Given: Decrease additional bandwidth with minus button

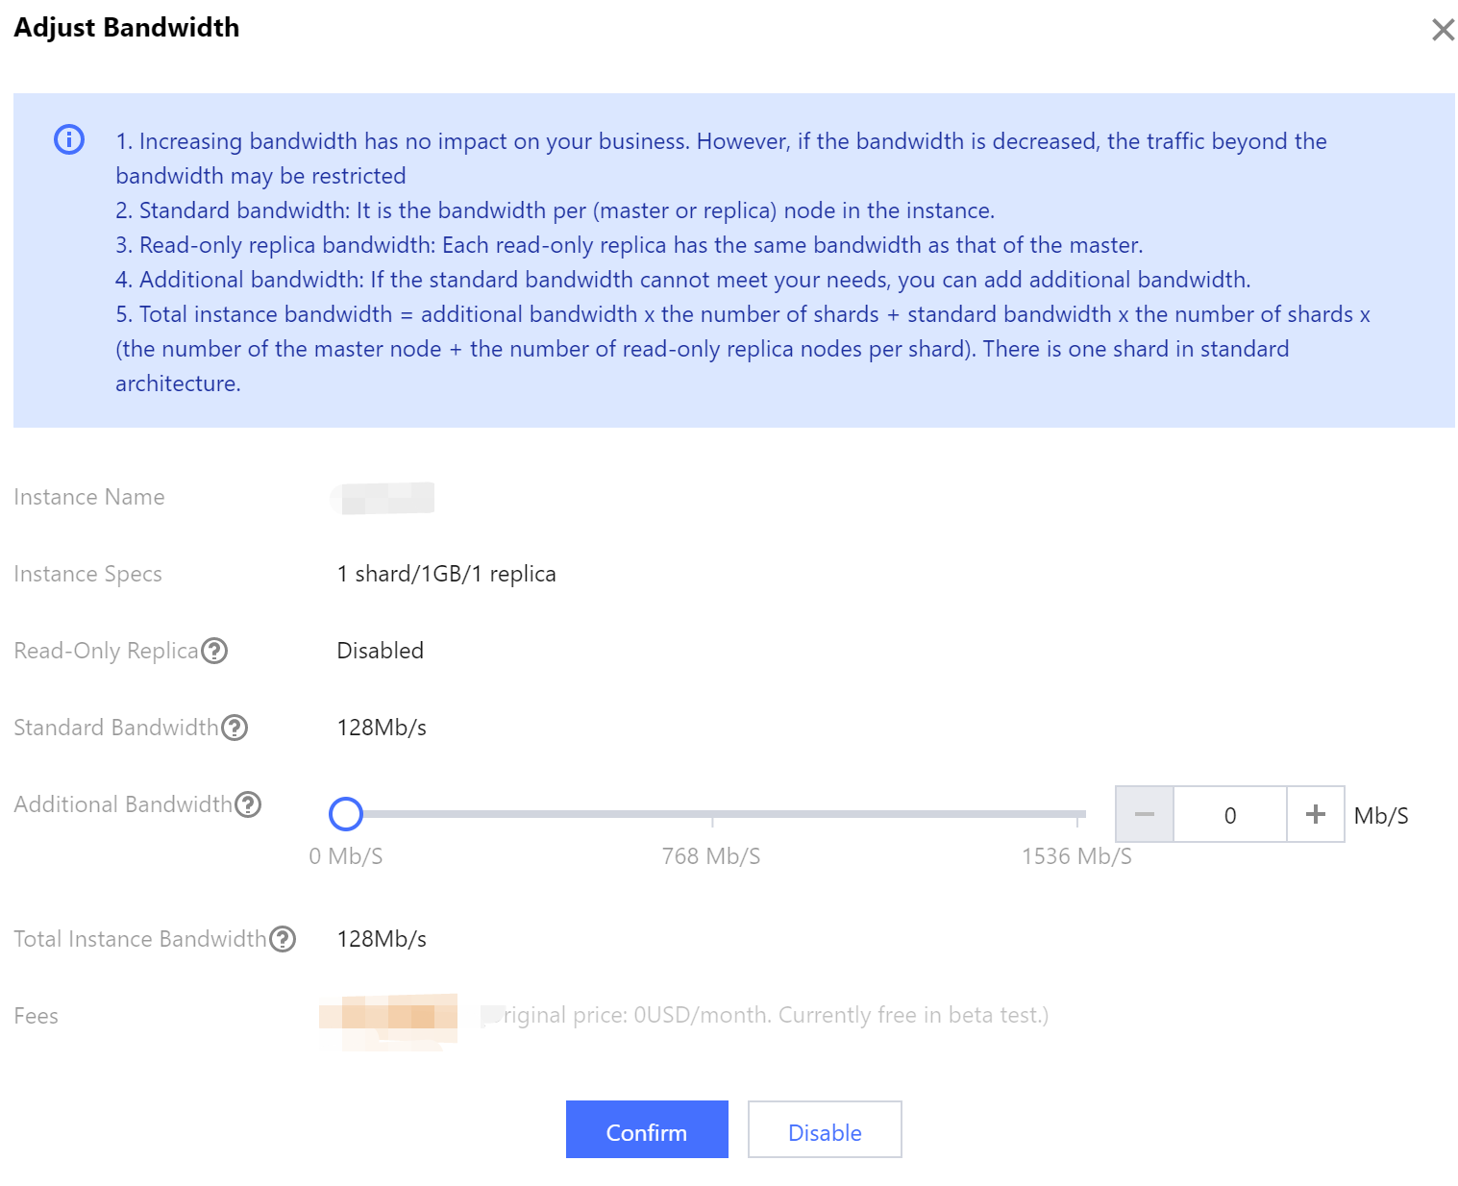Looking at the screenshot, I should 1144,815.
